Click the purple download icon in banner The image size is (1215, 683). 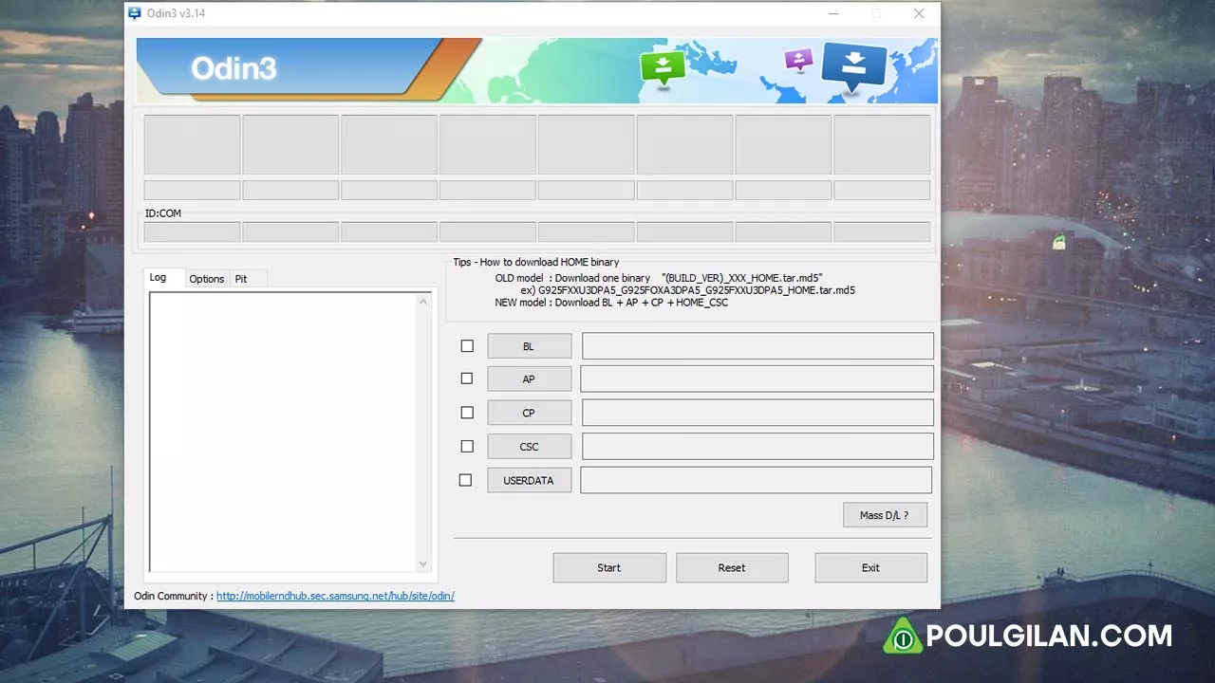point(799,62)
